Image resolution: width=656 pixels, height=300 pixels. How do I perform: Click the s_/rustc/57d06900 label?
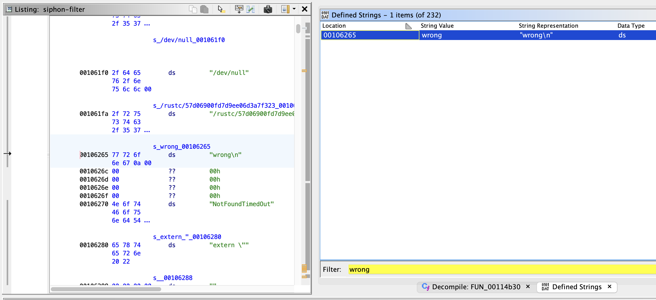coord(224,106)
